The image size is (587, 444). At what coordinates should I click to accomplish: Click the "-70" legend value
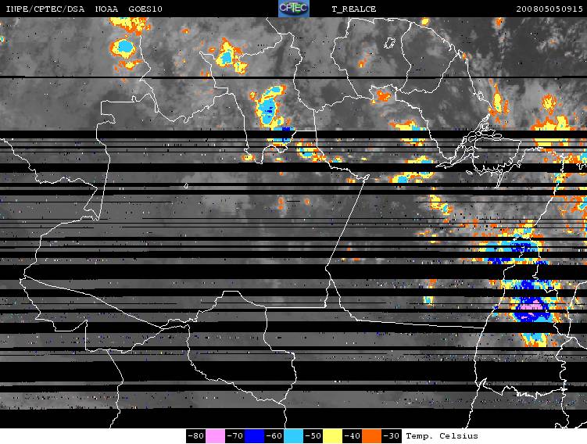234,435
